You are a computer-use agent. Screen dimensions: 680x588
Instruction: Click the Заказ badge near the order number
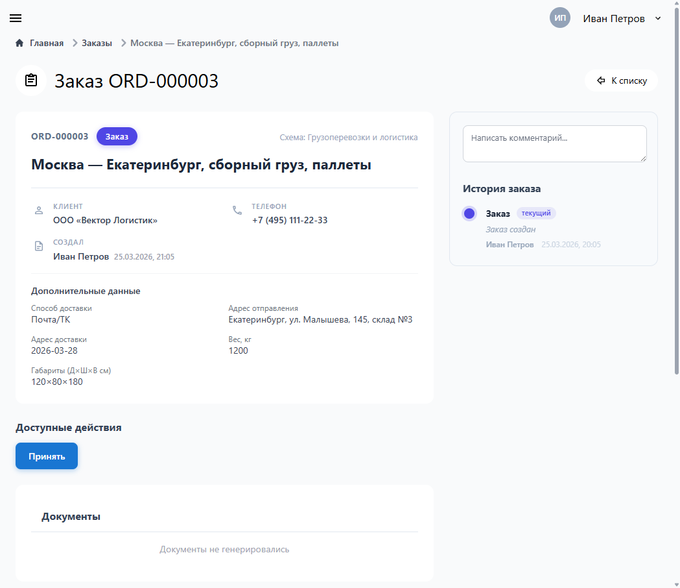click(x=117, y=136)
